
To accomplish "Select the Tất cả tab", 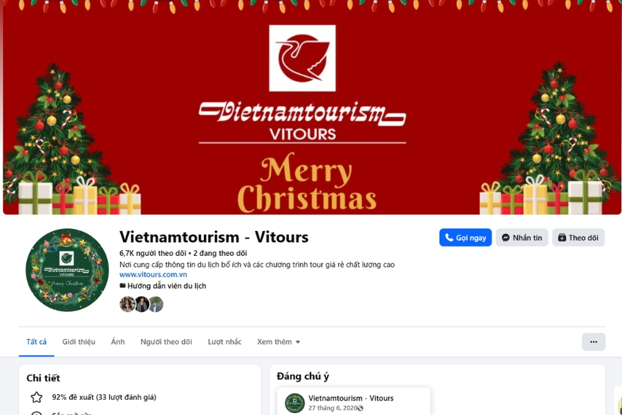I will 37,342.
